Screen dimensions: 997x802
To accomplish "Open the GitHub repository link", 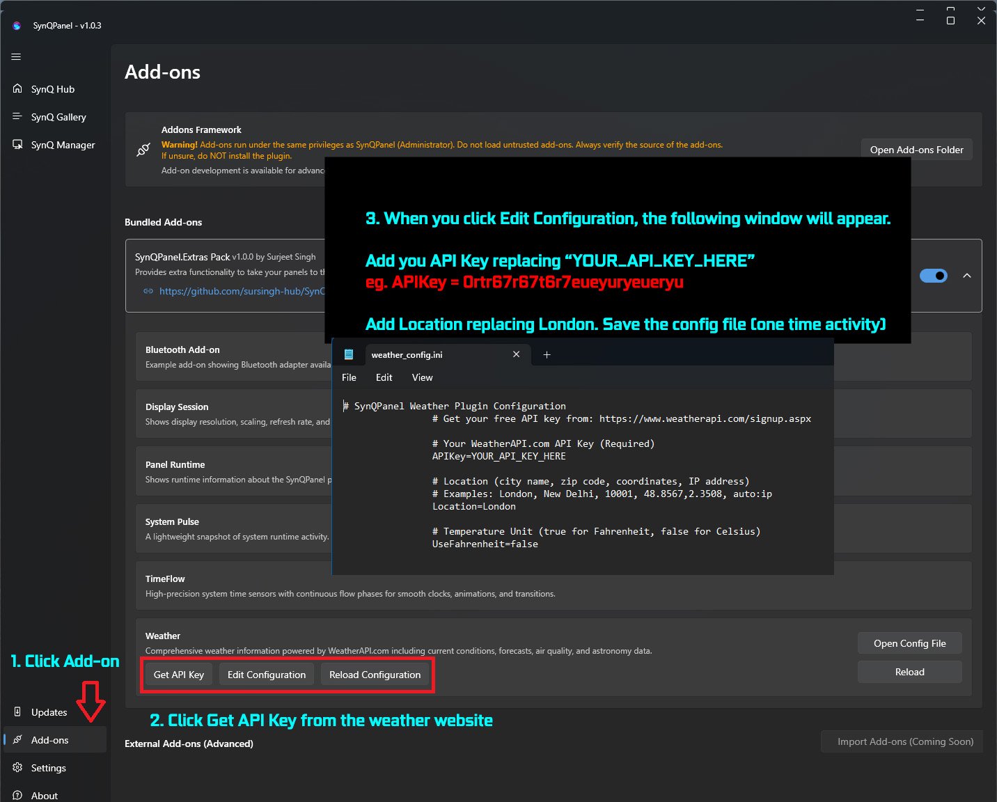I will [x=241, y=291].
